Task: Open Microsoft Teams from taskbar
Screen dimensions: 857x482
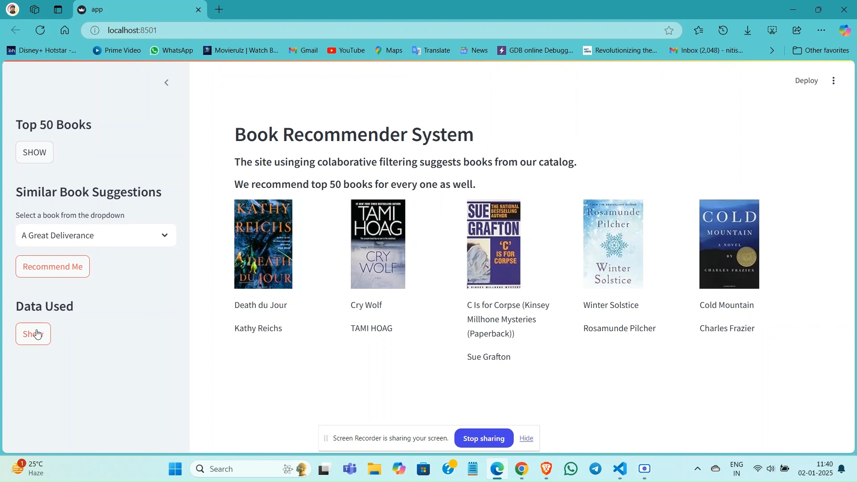Action: click(x=350, y=470)
